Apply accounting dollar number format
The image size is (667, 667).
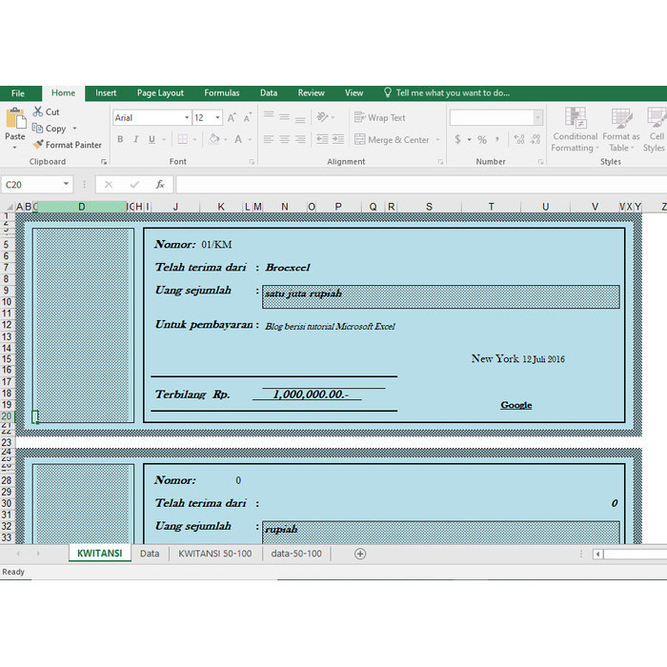click(x=457, y=139)
